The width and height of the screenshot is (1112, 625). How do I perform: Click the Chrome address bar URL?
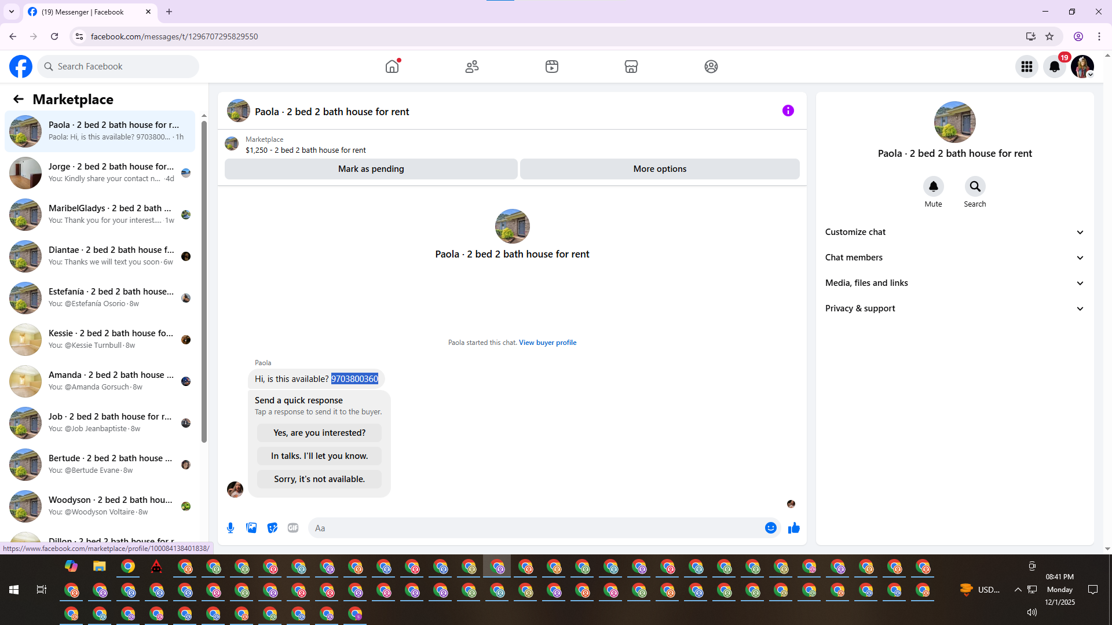tap(174, 36)
